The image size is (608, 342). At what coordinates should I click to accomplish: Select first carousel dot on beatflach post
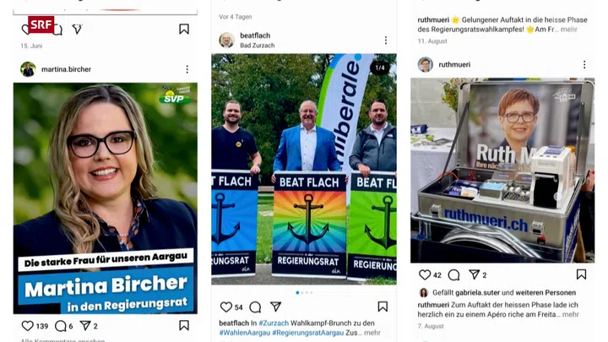(x=297, y=293)
